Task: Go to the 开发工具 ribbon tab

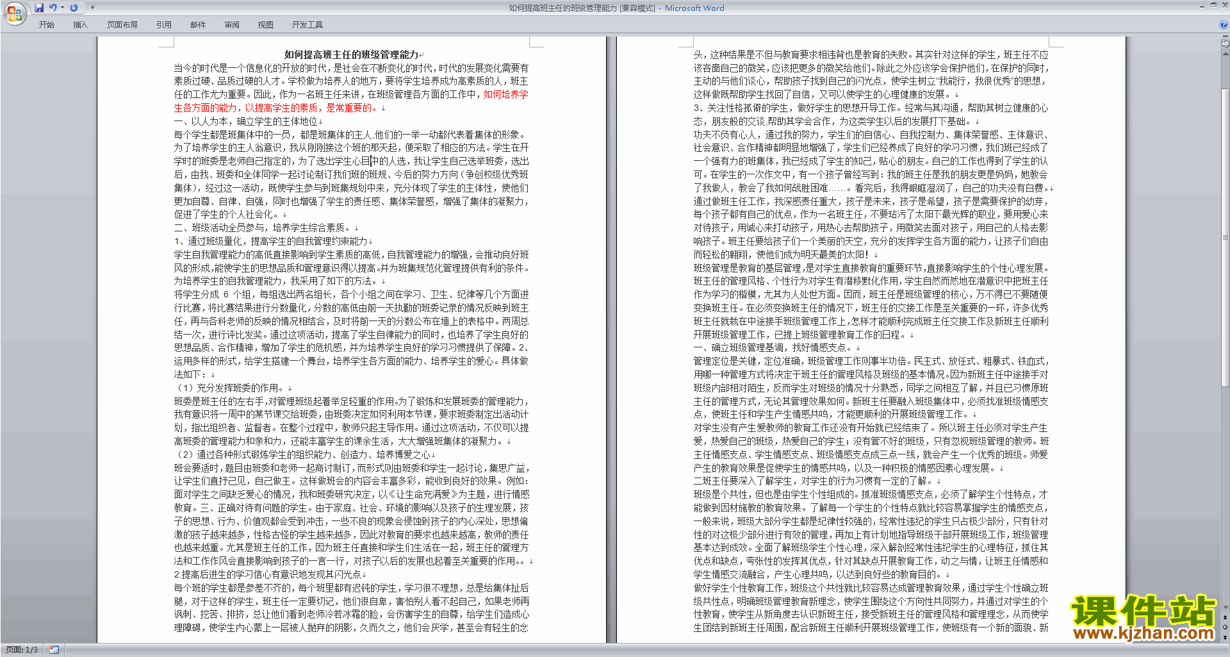Action: click(x=307, y=25)
